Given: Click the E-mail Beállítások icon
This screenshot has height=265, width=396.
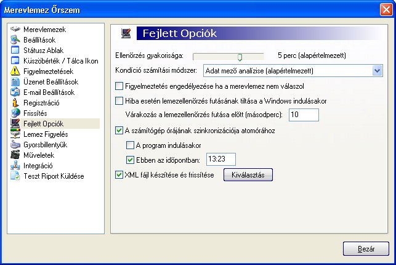Looking at the screenshot, I should tap(15, 92).
